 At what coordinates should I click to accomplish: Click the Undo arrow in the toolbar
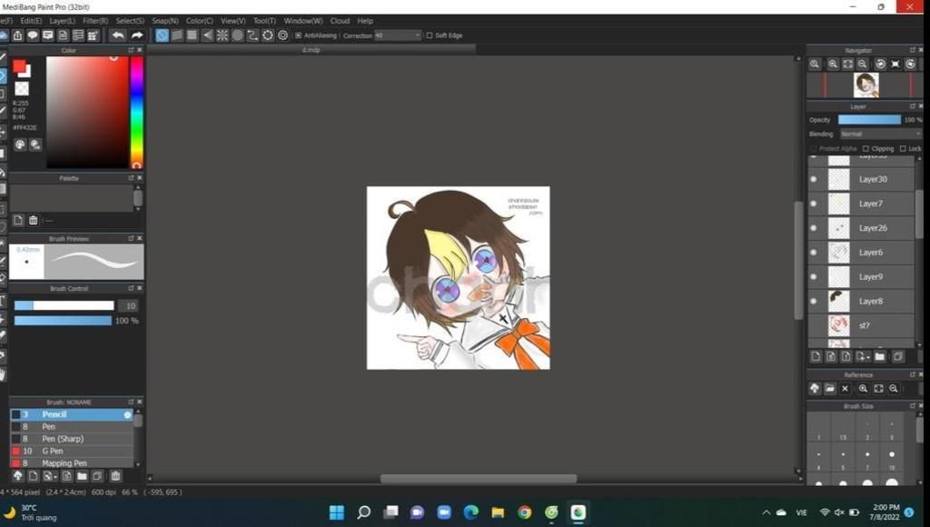118,35
